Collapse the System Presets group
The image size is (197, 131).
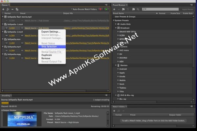pos(114,20)
